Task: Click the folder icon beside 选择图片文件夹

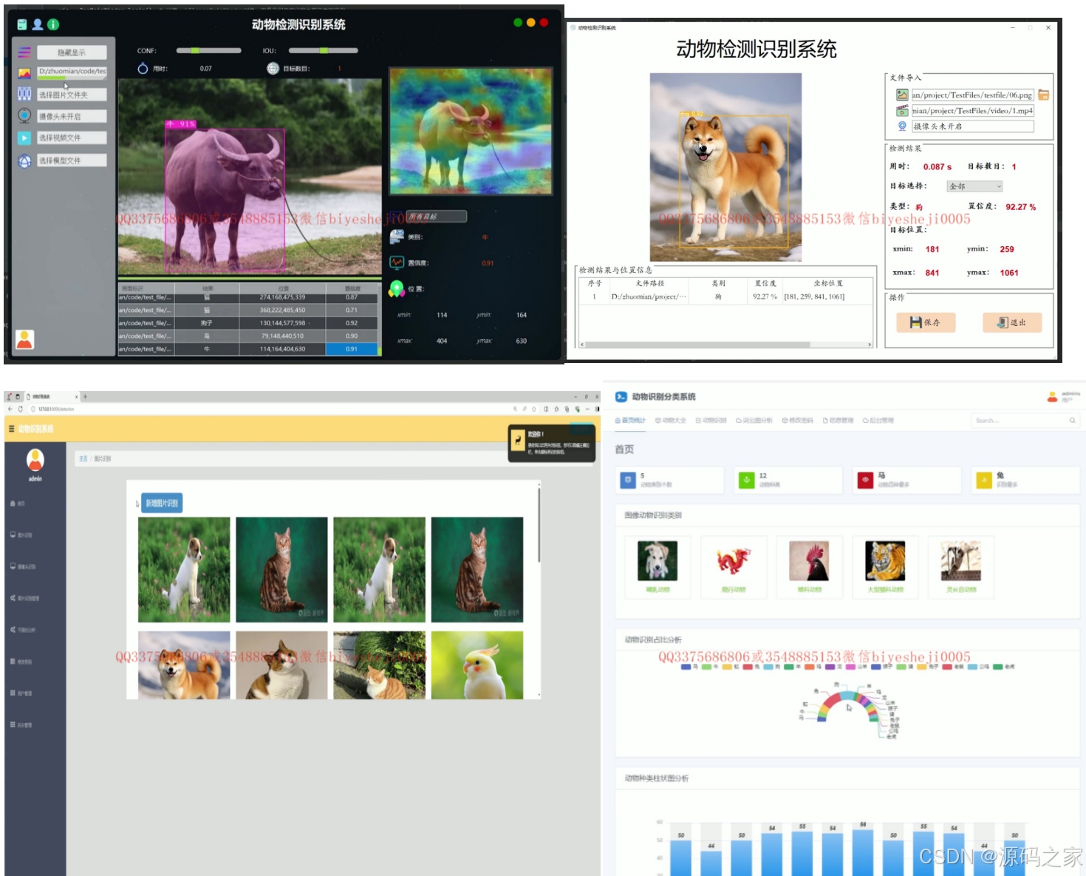Action: [24, 94]
